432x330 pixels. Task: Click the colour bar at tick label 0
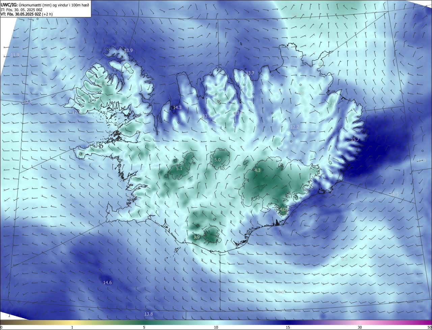[1, 327]
